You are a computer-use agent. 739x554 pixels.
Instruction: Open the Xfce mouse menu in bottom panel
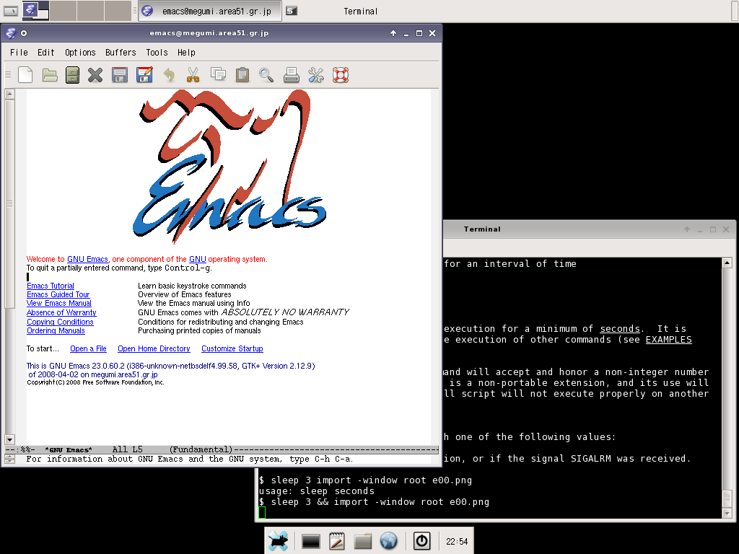coord(278,541)
